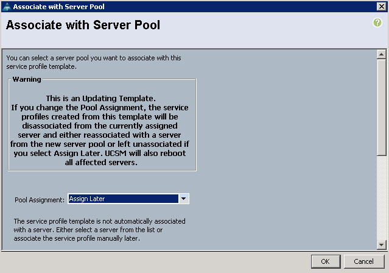
Task: Click the app icon in title bar
Action: coord(7,7)
